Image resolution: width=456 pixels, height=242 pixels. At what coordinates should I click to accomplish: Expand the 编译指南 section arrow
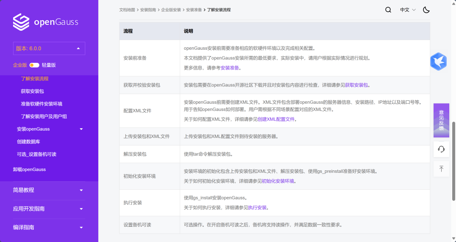click(x=81, y=228)
